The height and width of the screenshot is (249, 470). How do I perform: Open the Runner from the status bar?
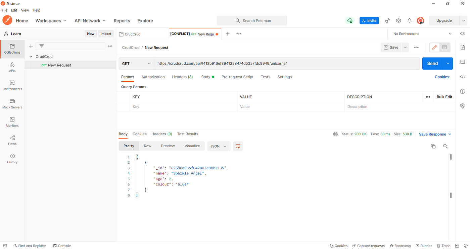(x=424, y=245)
